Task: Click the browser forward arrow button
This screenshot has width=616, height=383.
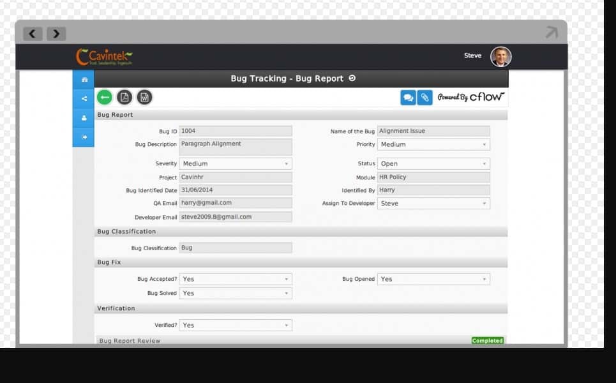Action: click(x=56, y=34)
